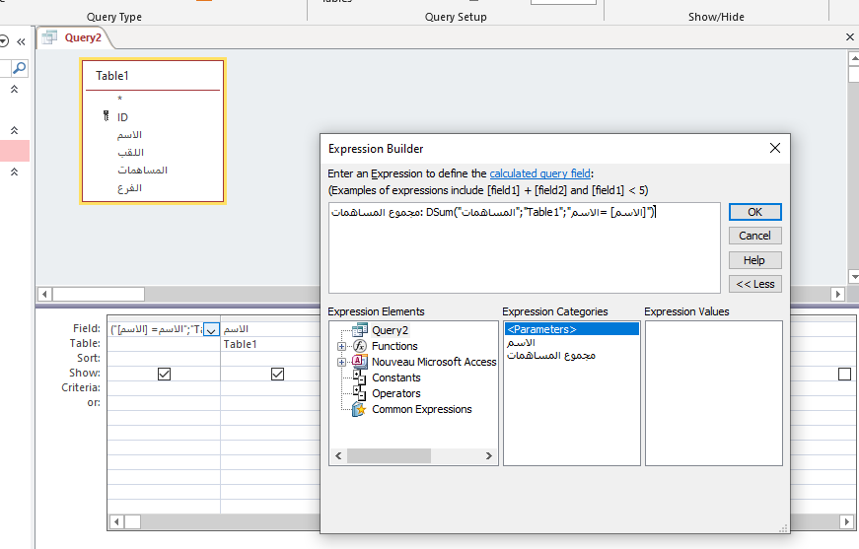Click the Sort cell under the الاسم column
The height and width of the screenshot is (549, 859).
point(270,359)
